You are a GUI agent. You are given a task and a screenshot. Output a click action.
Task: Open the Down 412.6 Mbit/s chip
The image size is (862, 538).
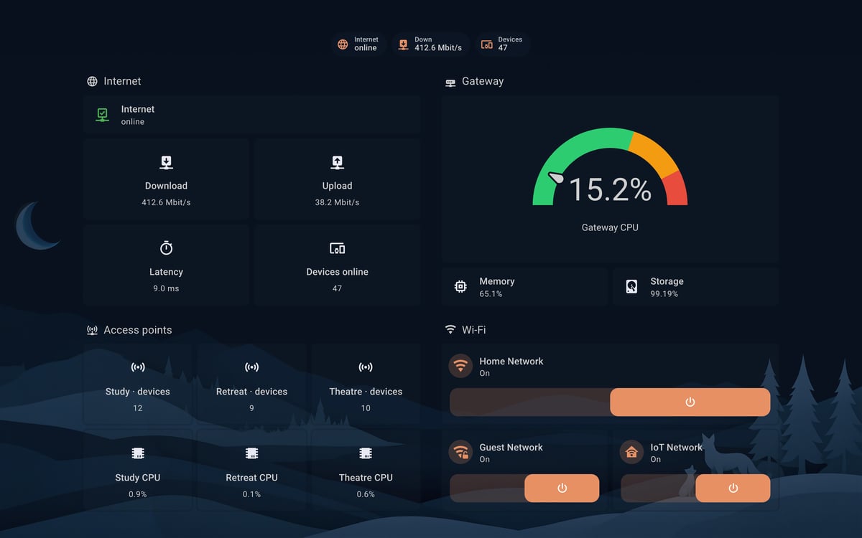431,44
